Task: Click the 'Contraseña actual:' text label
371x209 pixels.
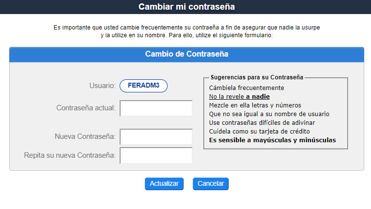Action: coord(86,107)
